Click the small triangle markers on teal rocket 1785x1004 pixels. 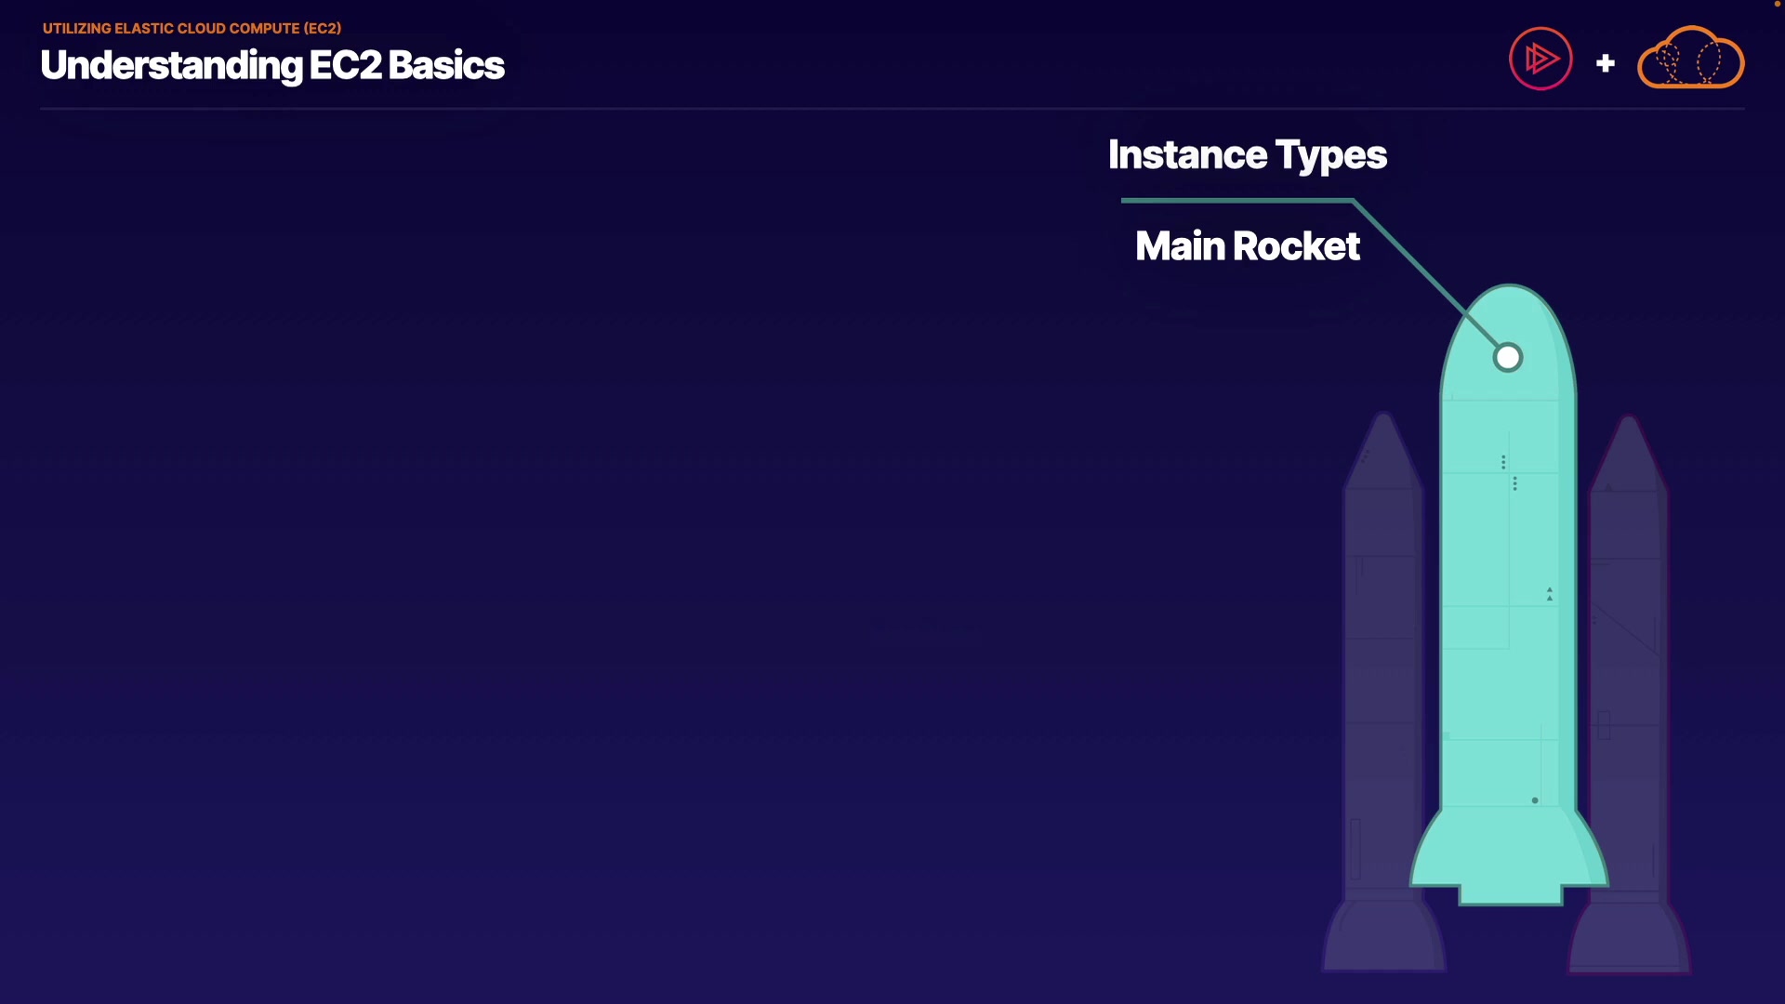(1549, 594)
